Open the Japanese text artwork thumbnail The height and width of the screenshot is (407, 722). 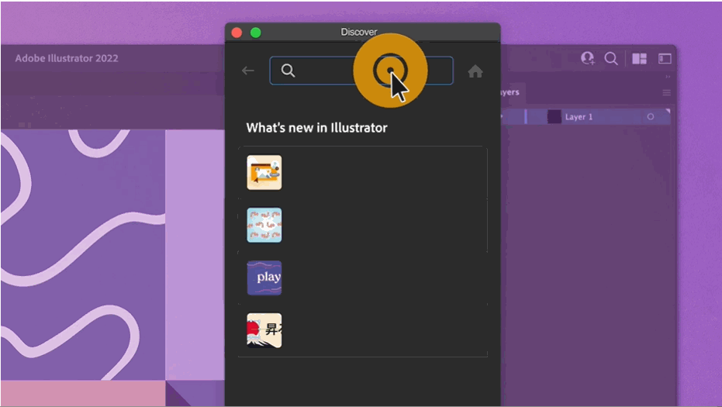click(264, 330)
